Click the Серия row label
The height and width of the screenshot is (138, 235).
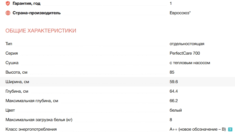click(x=12, y=53)
